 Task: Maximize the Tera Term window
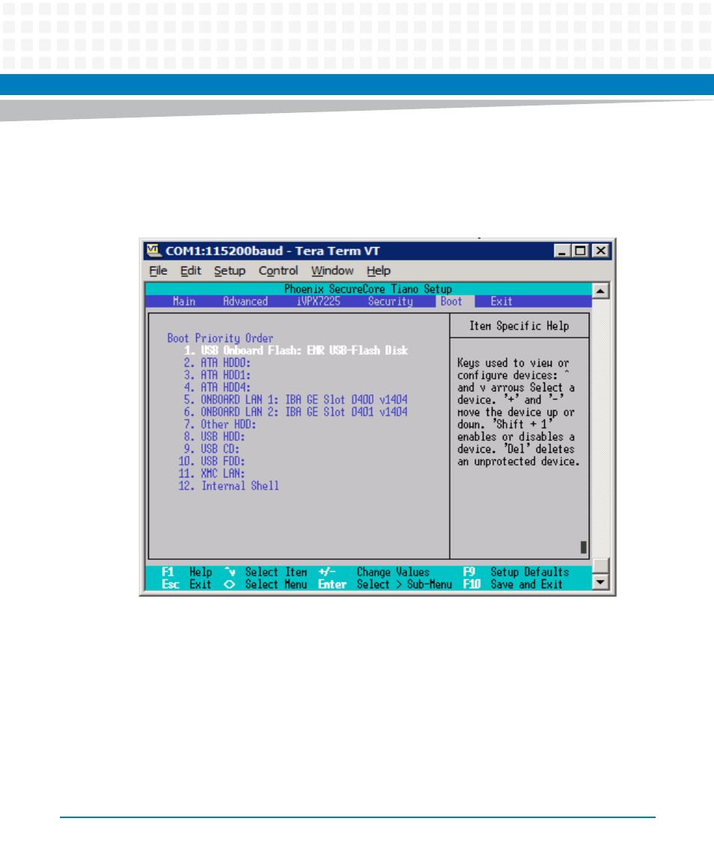point(580,251)
